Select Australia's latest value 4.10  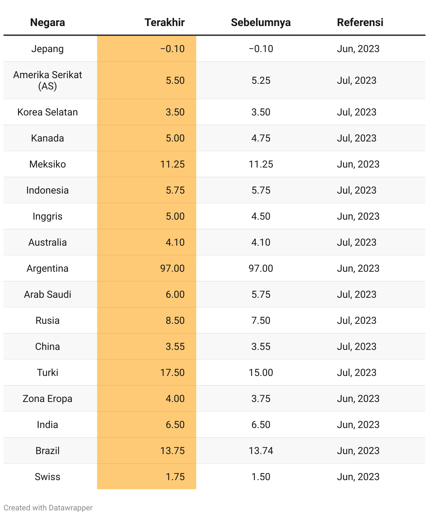[175, 242]
